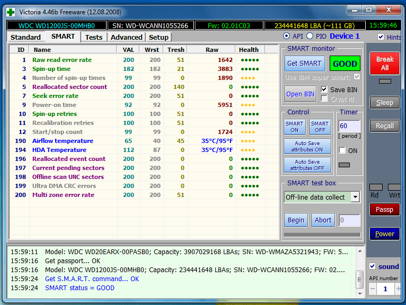406x305 pixels.
Task: Switch to the Tests tab
Action: [94, 37]
